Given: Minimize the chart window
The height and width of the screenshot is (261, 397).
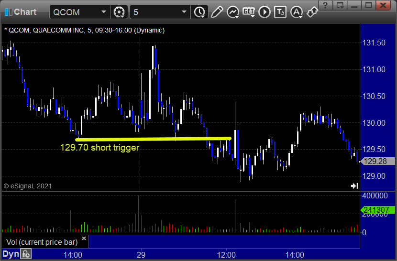Looking at the screenshot, I should [x=354, y=5].
